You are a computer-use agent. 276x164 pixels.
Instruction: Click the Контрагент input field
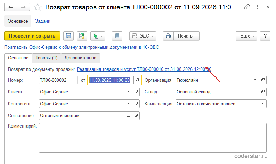[82, 104]
